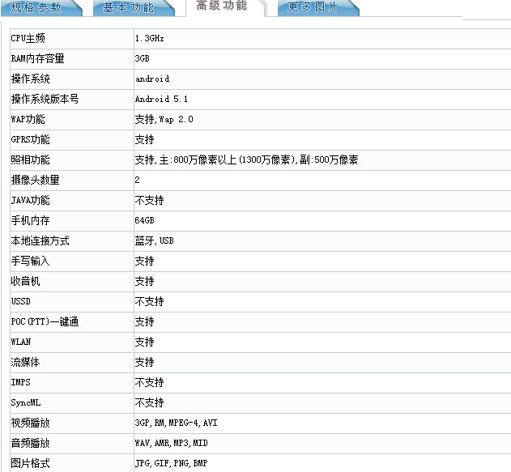511x472 pixels.
Task: Switch to the 规格参数 tab
Action: click(41, 8)
